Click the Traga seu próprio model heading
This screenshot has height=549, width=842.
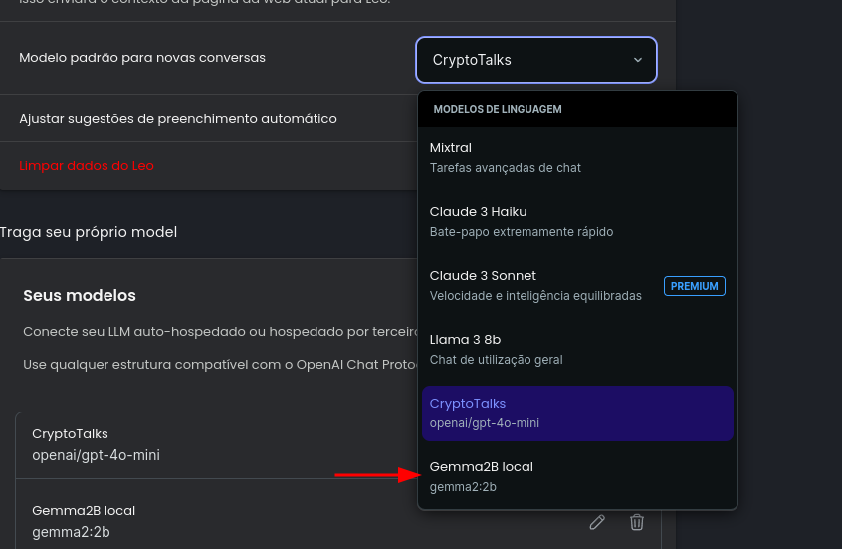89,232
